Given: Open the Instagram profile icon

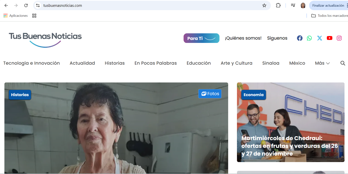Looking at the screenshot, I should (339, 38).
